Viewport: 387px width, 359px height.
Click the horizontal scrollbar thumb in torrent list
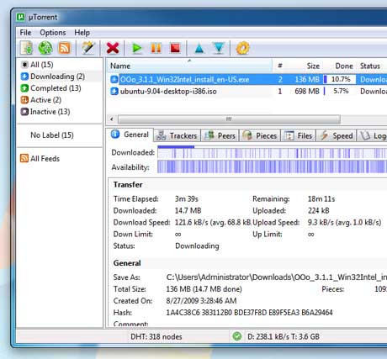[x=229, y=119]
